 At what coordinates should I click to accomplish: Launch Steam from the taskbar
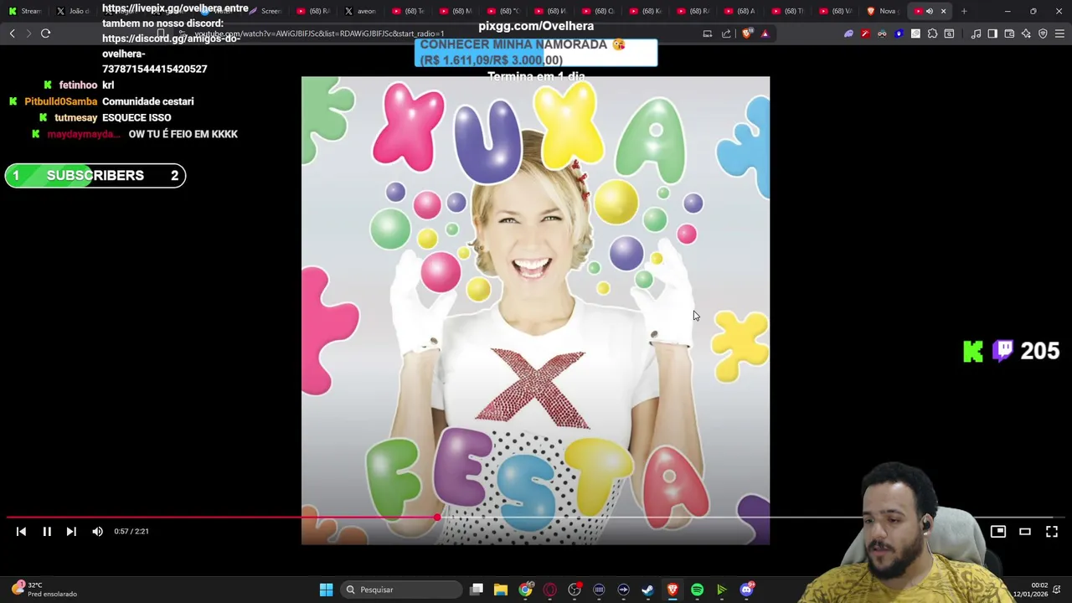[647, 590]
